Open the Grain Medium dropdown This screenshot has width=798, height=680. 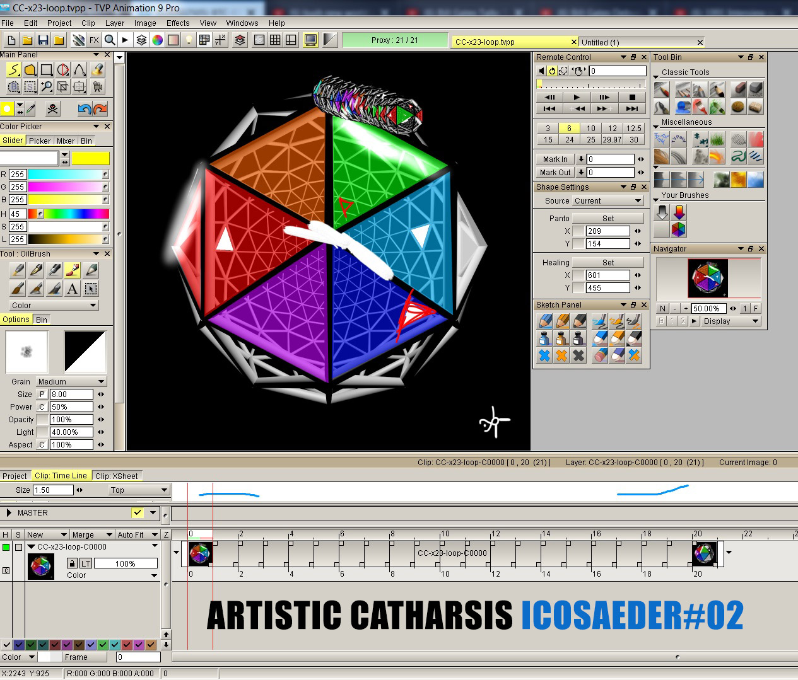click(71, 382)
